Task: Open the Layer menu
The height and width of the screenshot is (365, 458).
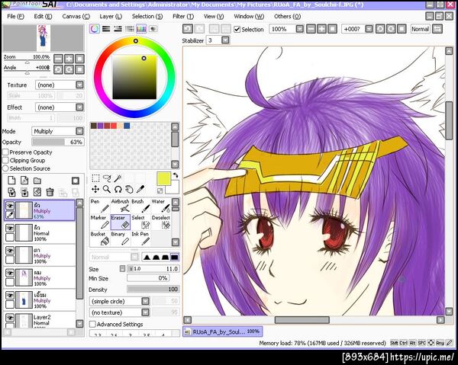Action: point(111,16)
